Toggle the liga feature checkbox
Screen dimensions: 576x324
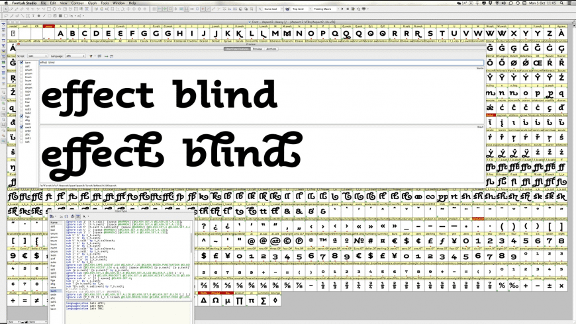22,116
